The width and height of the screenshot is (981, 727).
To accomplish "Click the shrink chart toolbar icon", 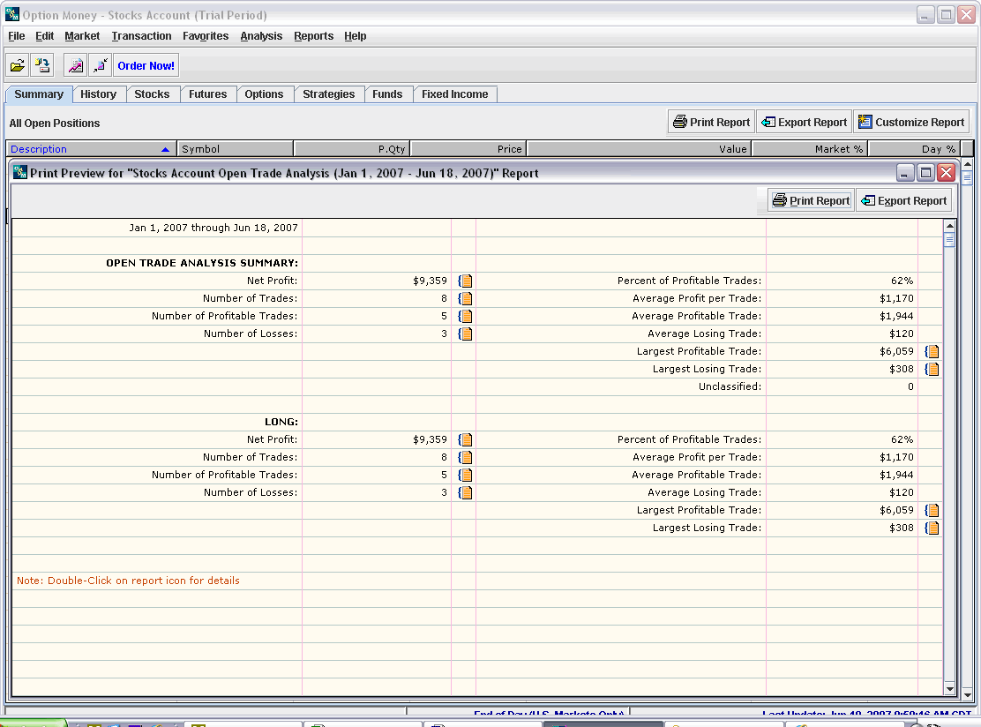I will click(99, 65).
